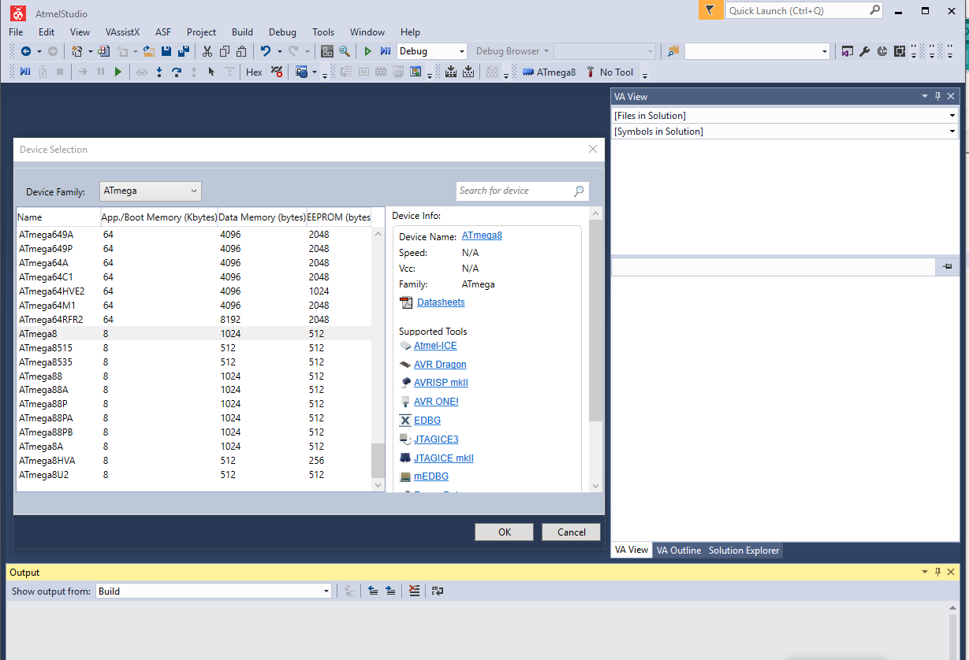
Task: Confirm device selection with OK
Action: pyautogui.click(x=504, y=532)
